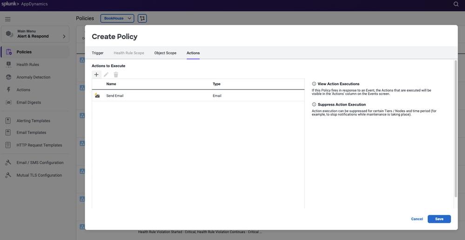The width and height of the screenshot is (465, 240).
Task: Click the Policies page heading
Action: point(85,18)
